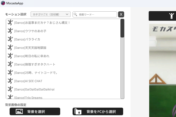This screenshot has width=176, height=117.
Task: Click the 背景をPCから選択 button
Action: pos(98,111)
